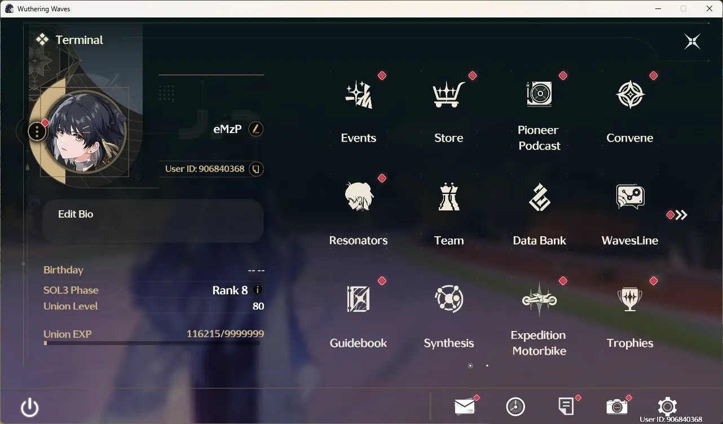Copy the User ID with copy icon
The height and width of the screenshot is (424, 723).
click(x=256, y=169)
